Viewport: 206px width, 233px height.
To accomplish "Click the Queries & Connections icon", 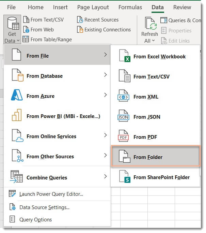I will [x=164, y=20].
